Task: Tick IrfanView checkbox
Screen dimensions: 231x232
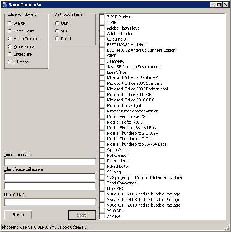Action: tap(102, 61)
